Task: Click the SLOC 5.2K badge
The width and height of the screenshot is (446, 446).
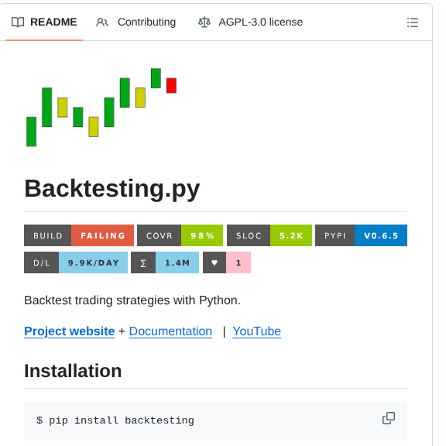Action: (269, 235)
